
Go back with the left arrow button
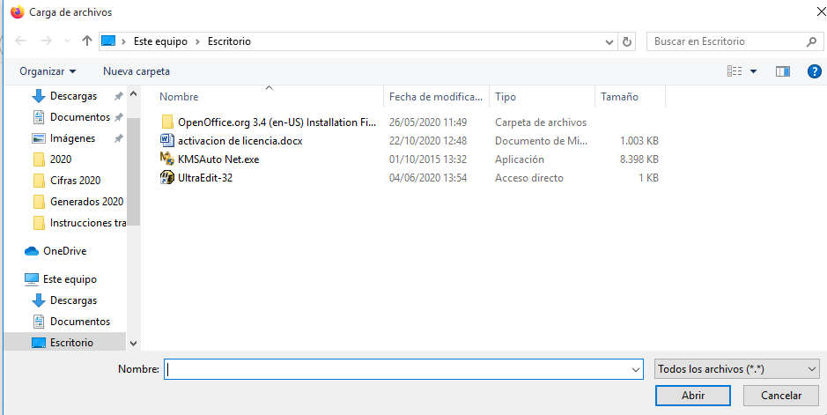pyautogui.click(x=20, y=41)
